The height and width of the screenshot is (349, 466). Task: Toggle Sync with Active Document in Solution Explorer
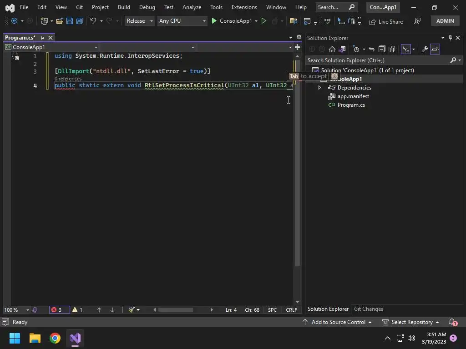point(371,49)
